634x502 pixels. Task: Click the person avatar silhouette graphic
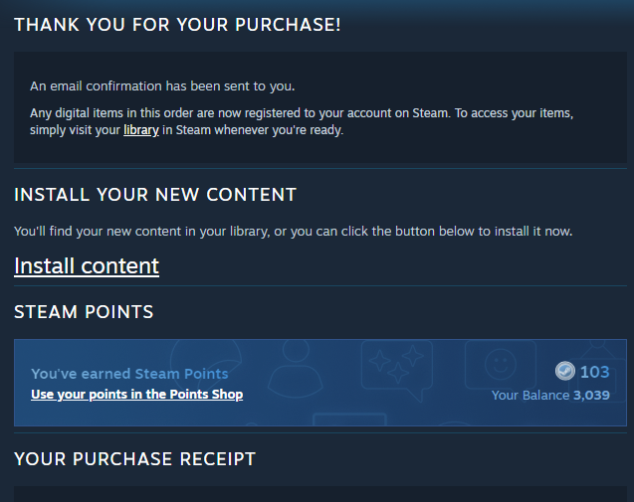click(296, 369)
